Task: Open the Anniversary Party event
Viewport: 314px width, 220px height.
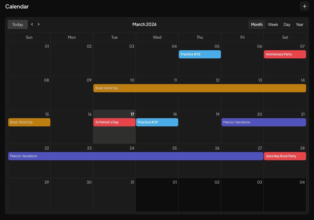Action: [x=285, y=54]
